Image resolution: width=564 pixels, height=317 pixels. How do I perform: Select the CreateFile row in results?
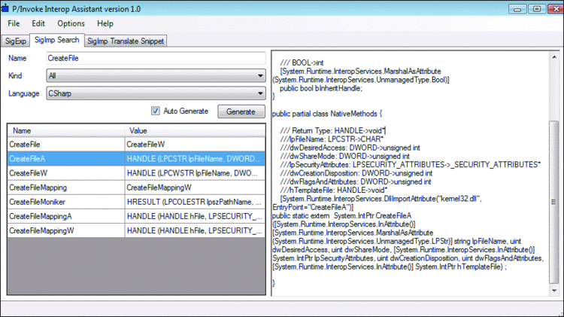[136, 145]
